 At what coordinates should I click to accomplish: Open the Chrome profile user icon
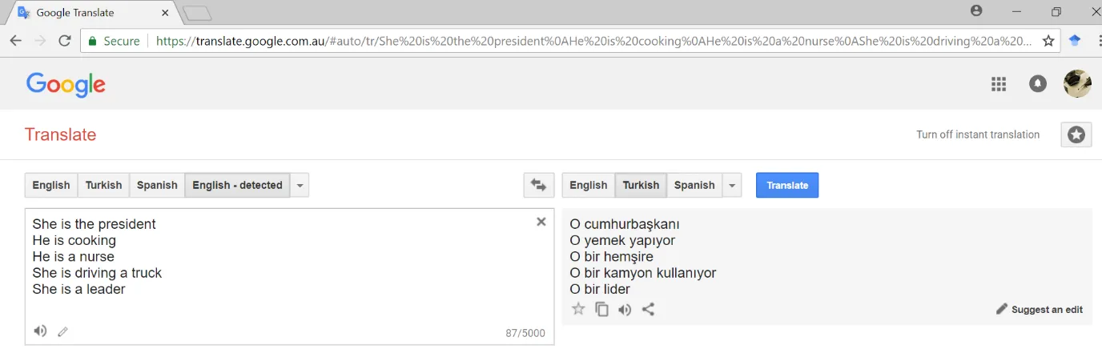(976, 11)
